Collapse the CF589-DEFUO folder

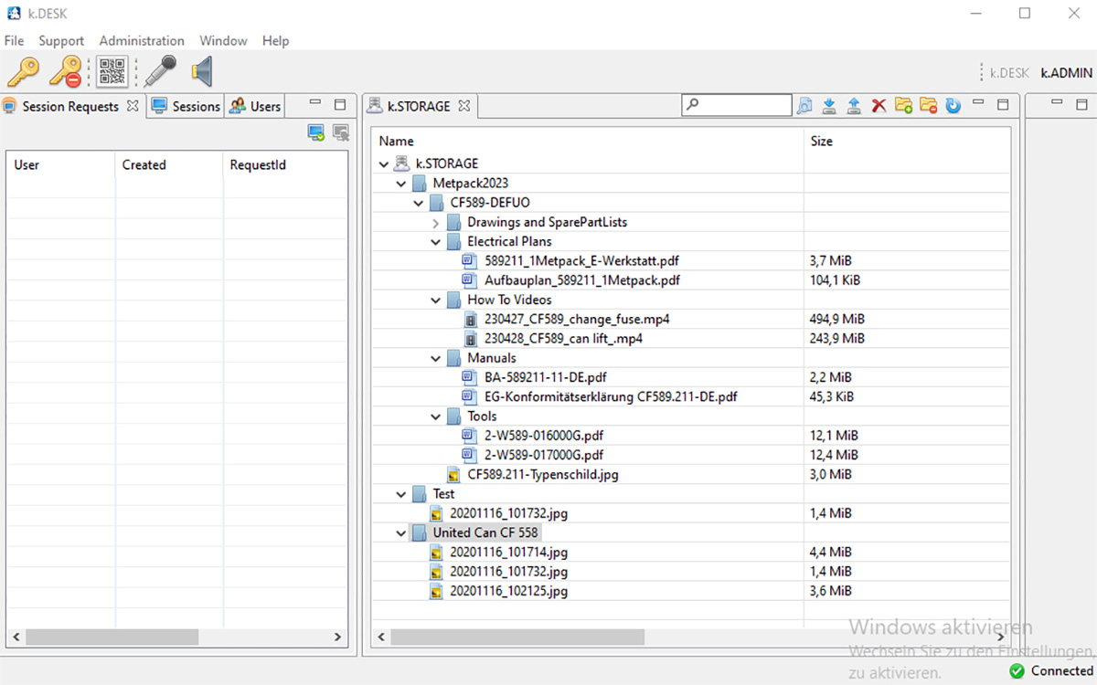point(419,203)
